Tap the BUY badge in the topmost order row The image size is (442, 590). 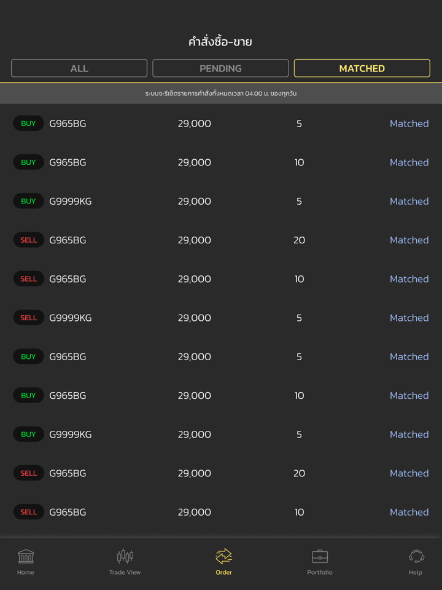(29, 124)
